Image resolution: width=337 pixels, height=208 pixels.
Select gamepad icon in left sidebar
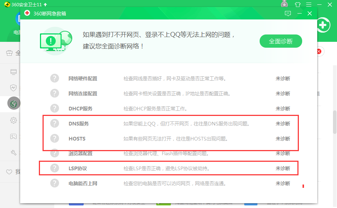coord(13,136)
